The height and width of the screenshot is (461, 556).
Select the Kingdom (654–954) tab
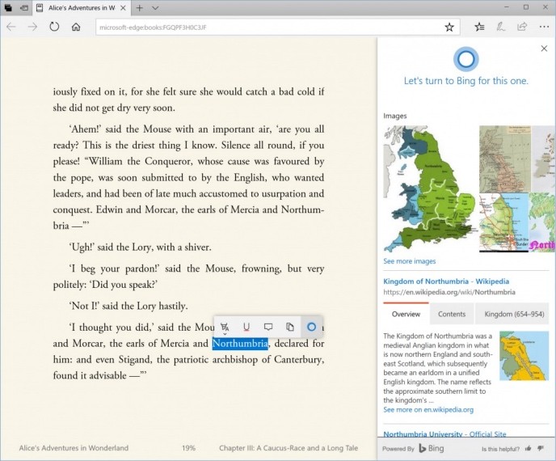point(514,314)
